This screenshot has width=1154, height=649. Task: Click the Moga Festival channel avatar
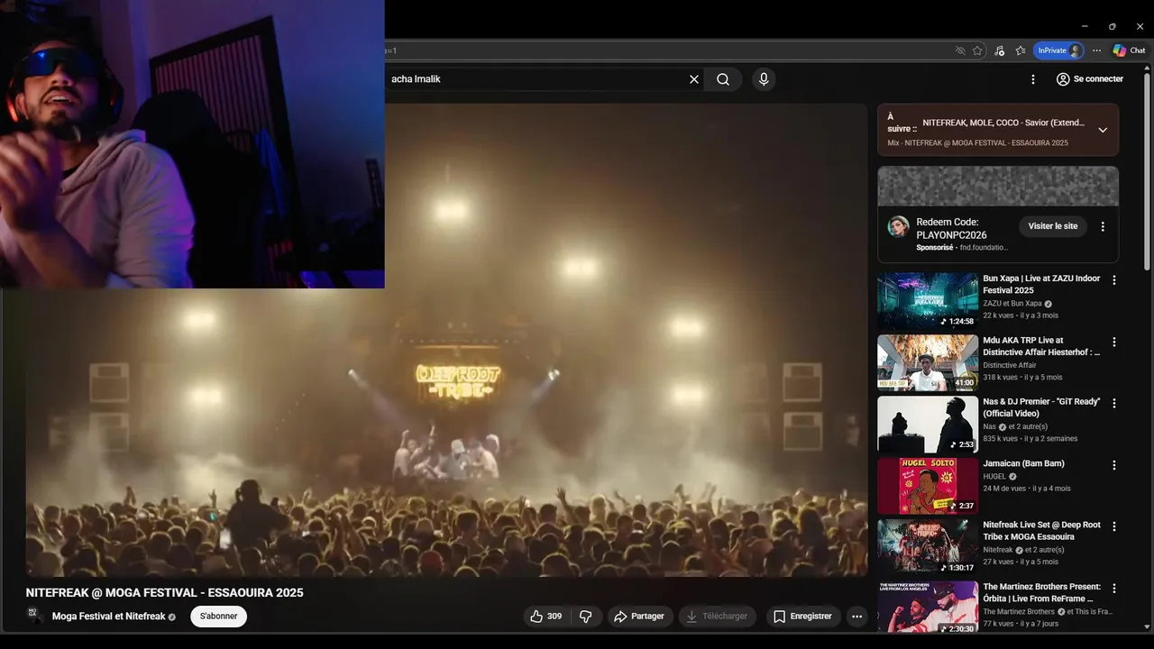tap(34, 615)
